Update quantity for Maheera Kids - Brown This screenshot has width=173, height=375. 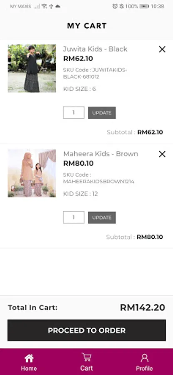[102, 217]
